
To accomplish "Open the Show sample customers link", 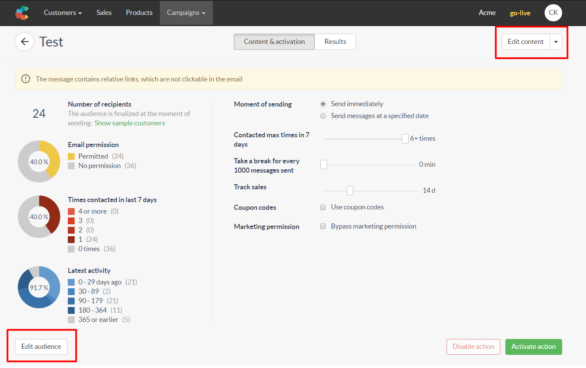I will pos(130,123).
